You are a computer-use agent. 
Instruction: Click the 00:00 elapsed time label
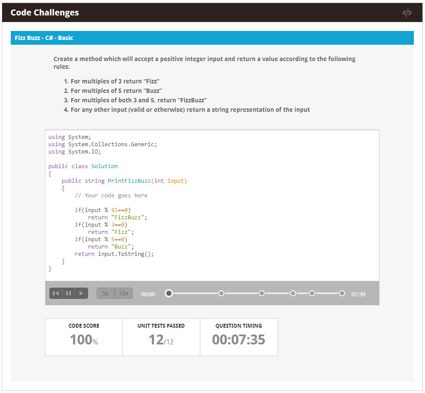point(148,294)
